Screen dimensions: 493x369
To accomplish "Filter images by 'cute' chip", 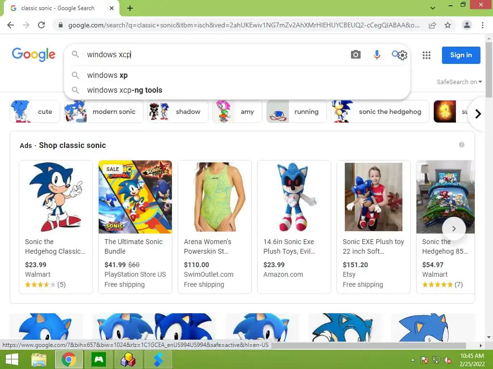I will [35, 111].
